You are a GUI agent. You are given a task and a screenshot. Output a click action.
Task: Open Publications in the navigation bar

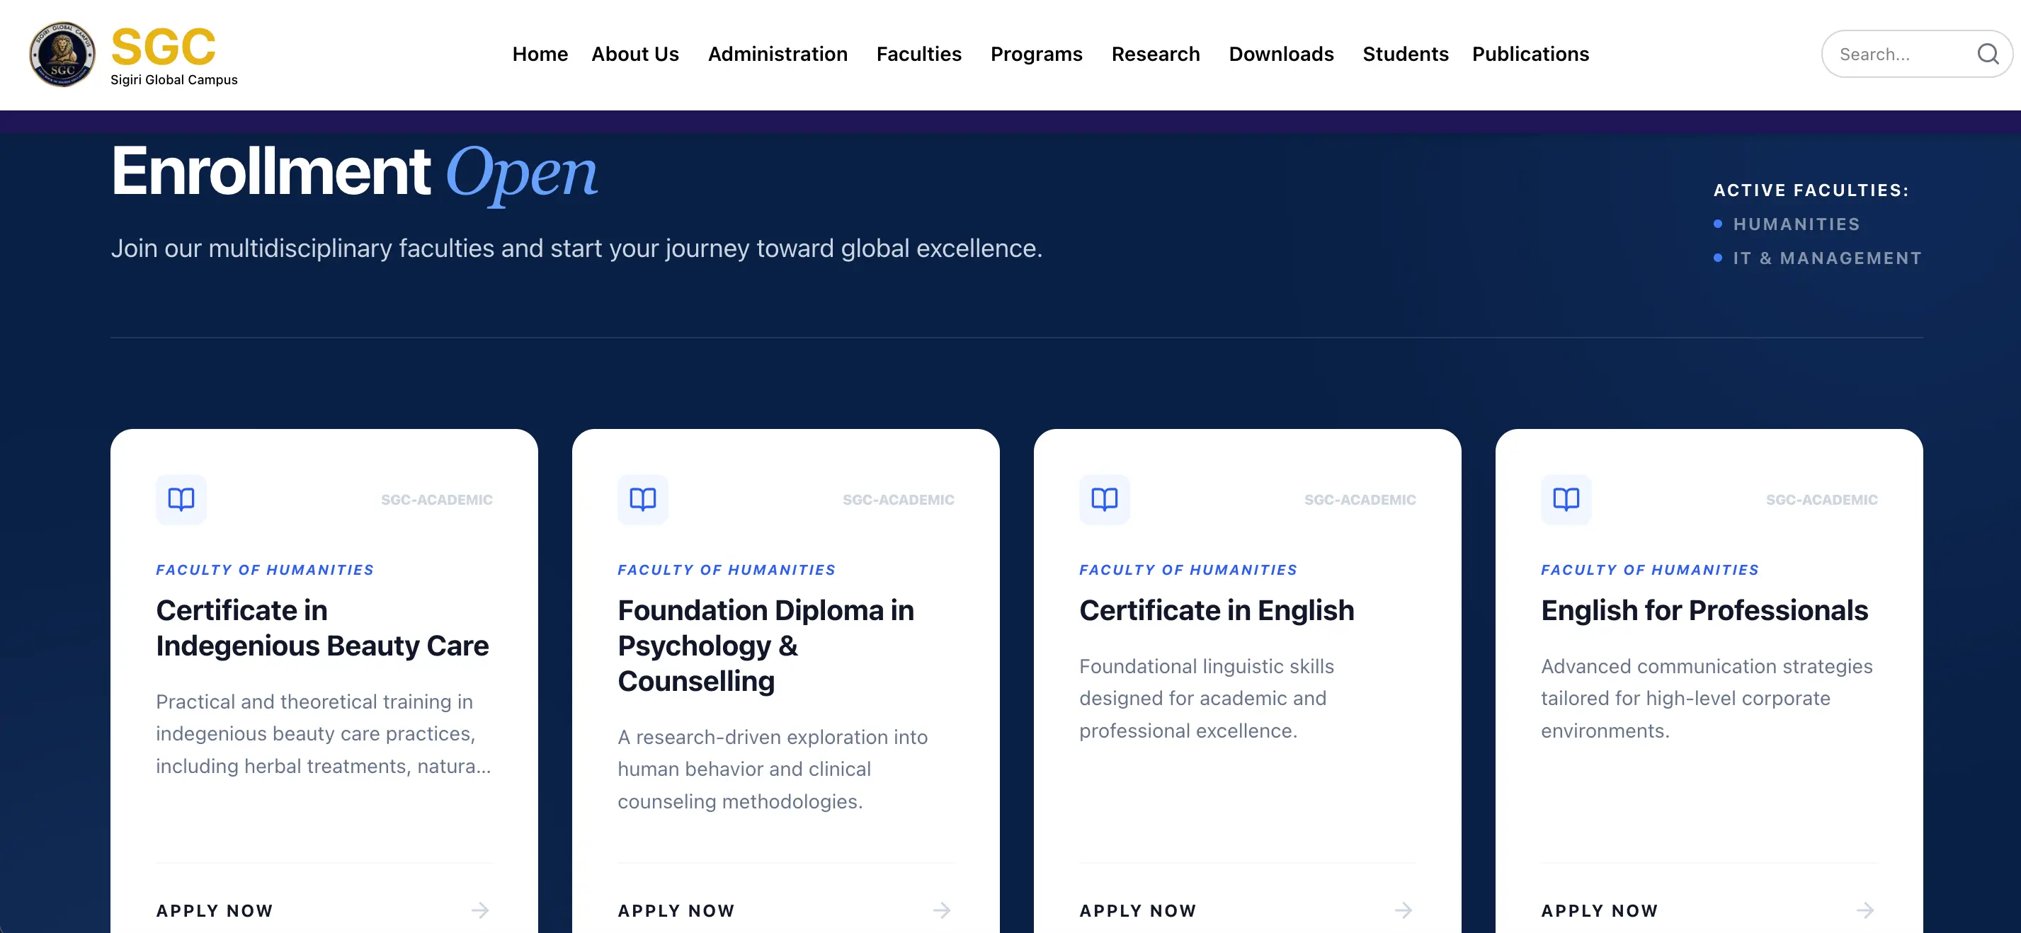pyautogui.click(x=1530, y=54)
